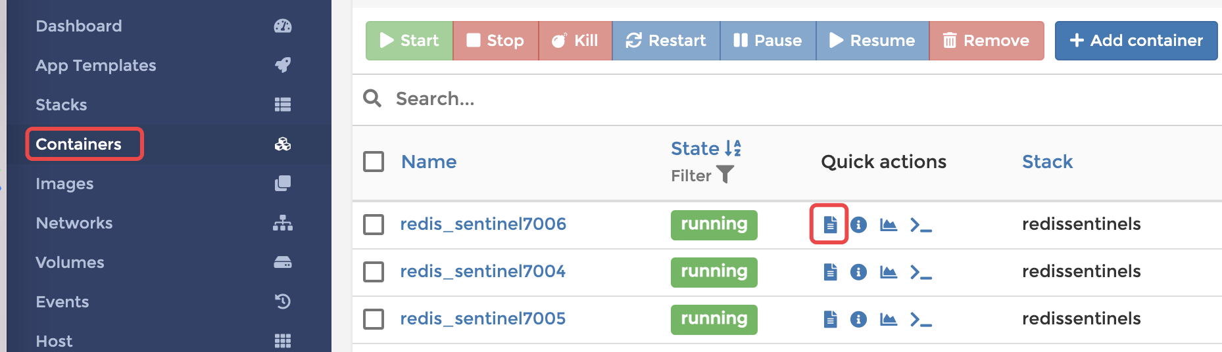Tick the redis_sentinel7006 row checkbox
Viewport: 1222px width, 352px height.
(374, 225)
